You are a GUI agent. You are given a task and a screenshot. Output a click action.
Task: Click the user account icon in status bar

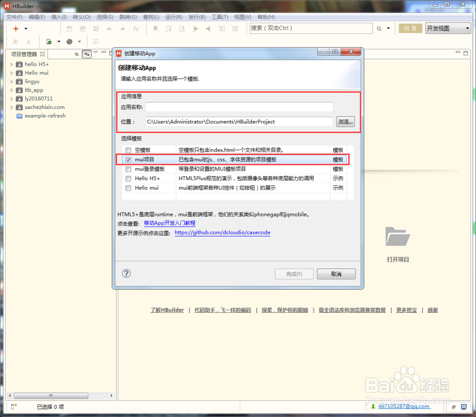[x=373, y=407]
